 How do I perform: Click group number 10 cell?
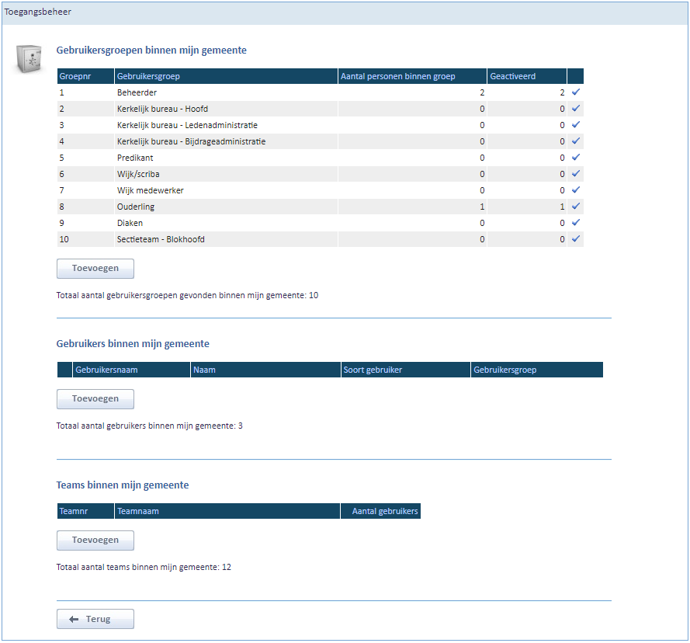[x=85, y=239]
